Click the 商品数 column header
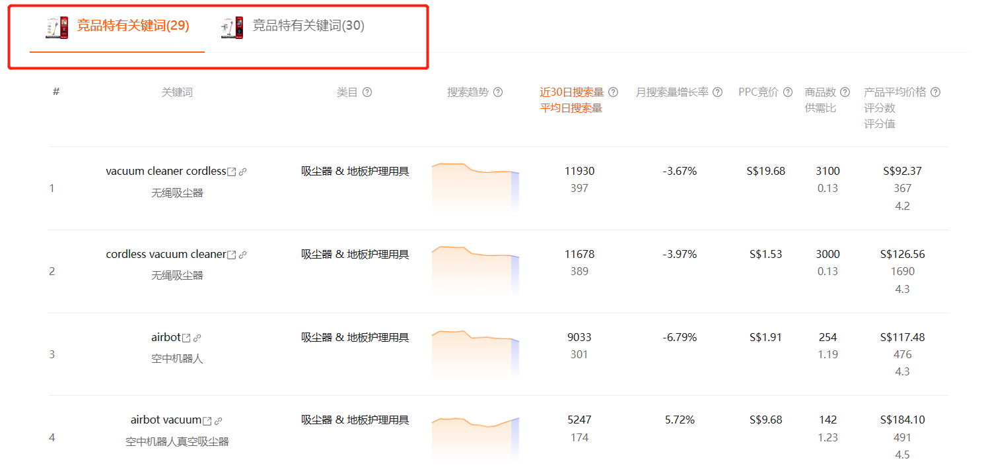 (x=820, y=92)
